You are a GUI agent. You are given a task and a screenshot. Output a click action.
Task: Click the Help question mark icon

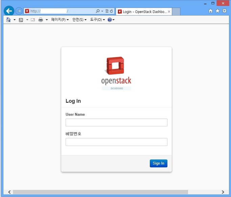pos(110,20)
